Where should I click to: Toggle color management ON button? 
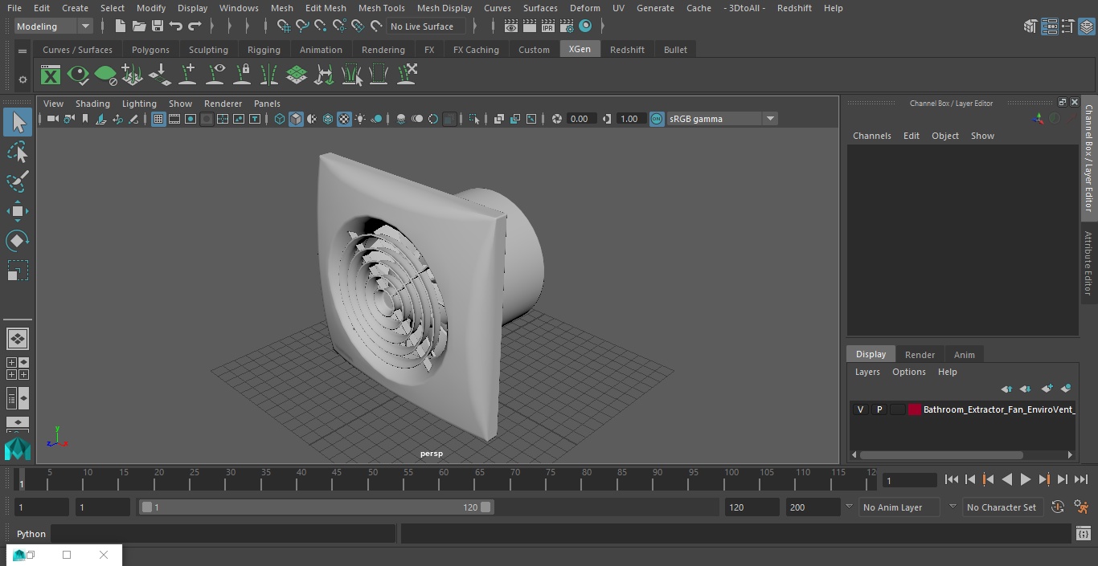[x=657, y=119]
